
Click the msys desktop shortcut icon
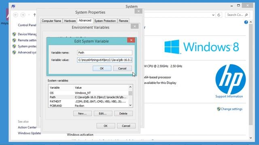pos(7,15)
